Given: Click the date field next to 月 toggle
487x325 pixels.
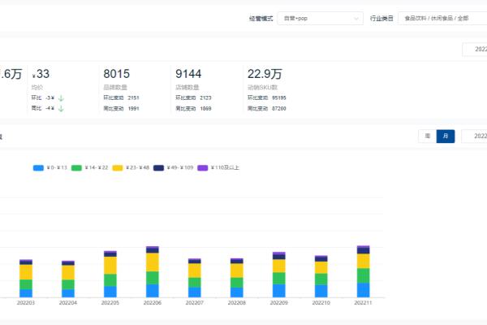Looking at the screenshot, I should click(475, 136).
